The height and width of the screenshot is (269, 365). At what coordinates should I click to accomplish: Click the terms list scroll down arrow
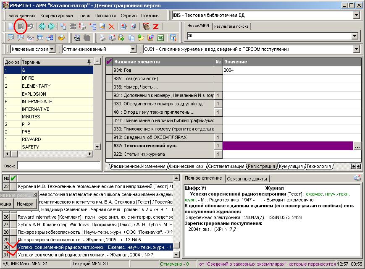click(97, 146)
